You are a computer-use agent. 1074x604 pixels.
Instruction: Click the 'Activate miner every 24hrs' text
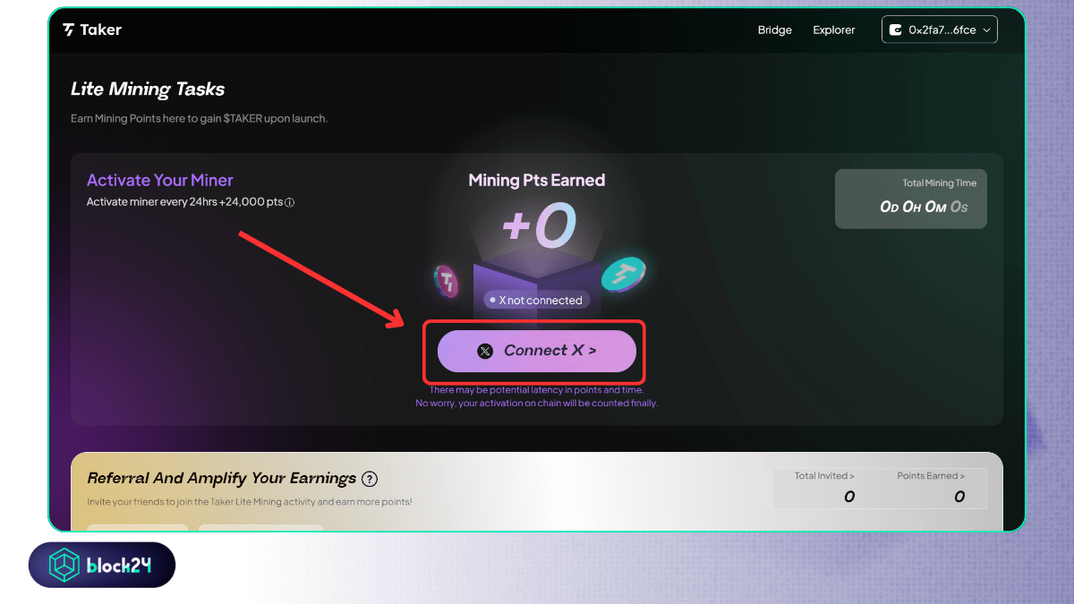click(x=185, y=202)
